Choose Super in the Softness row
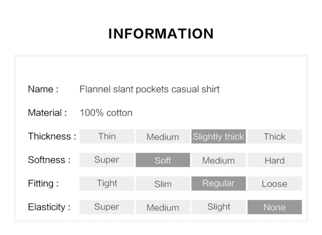Screen dimensions: 322x235 tap(107, 160)
